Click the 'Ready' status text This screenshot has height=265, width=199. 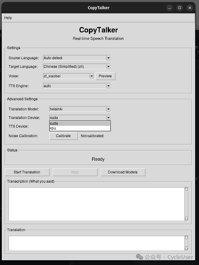click(98, 159)
